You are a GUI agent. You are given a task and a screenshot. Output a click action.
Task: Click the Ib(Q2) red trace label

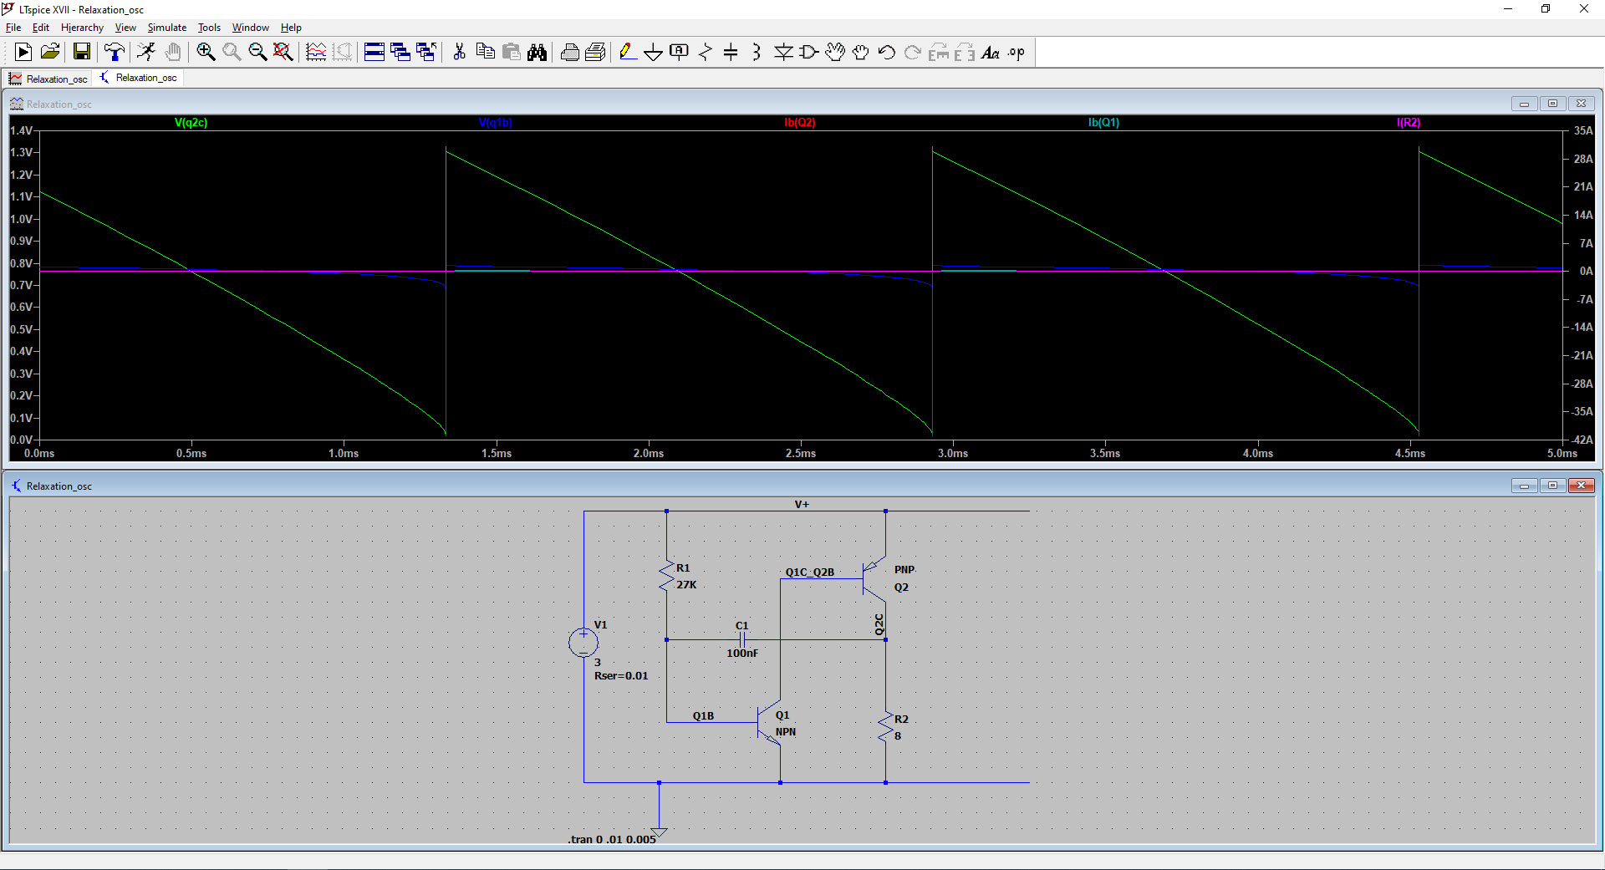[x=800, y=122]
